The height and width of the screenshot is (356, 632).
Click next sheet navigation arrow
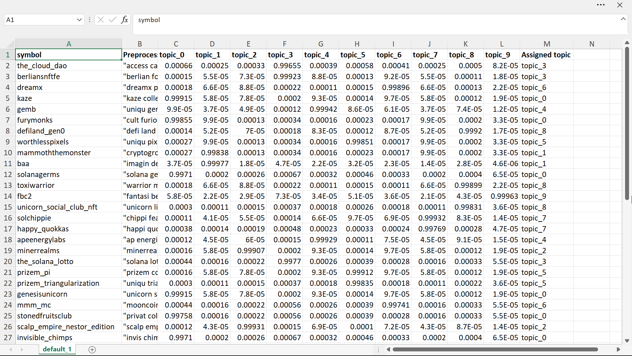[22, 349]
